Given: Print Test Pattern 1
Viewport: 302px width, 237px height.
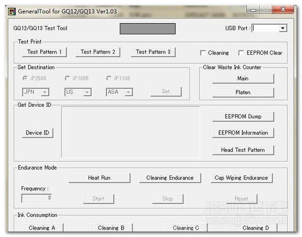Looking at the screenshot, I should [x=44, y=52].
